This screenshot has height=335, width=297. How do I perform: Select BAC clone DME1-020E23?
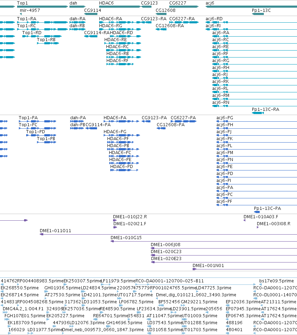[x=166, y=259]
